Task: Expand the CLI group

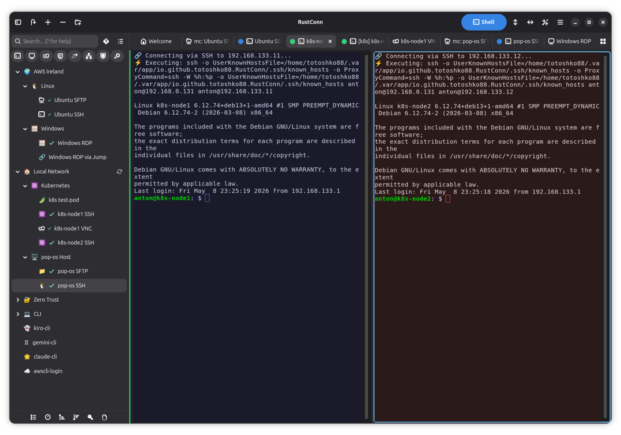Action: (18, 314)
